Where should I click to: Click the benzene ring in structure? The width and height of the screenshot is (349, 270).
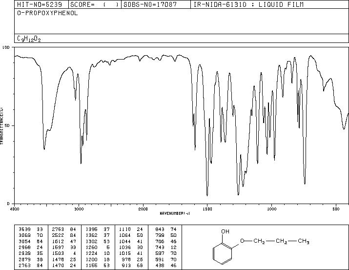pyautogui.click(x=223, y=254)
